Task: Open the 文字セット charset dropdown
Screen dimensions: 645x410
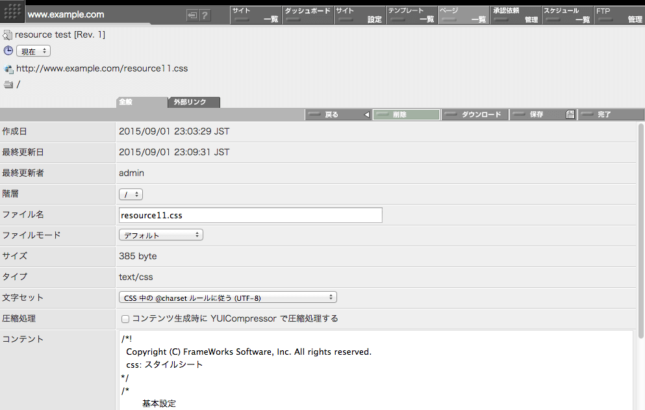Action: (x=228, y=298)
